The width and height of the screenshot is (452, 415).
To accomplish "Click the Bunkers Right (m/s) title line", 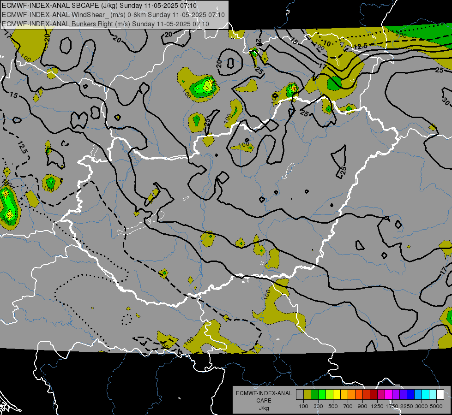I will [x=105, y=24].
